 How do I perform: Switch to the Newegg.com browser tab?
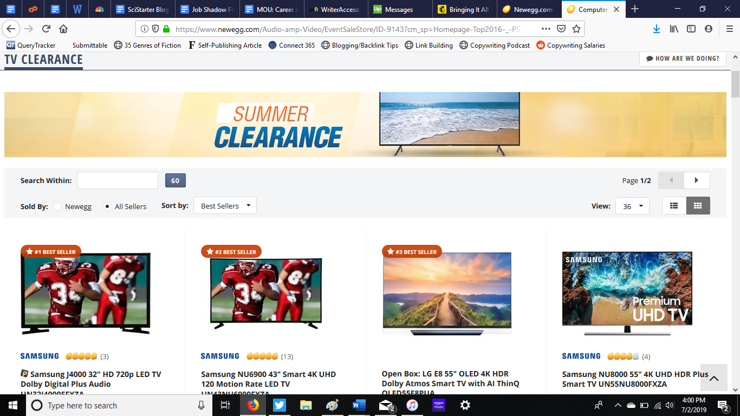pyautogui.click(x=527, y=9)
